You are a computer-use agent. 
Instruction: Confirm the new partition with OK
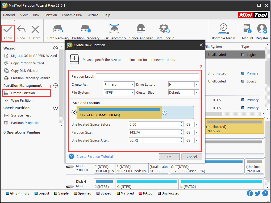click(169, 156)
